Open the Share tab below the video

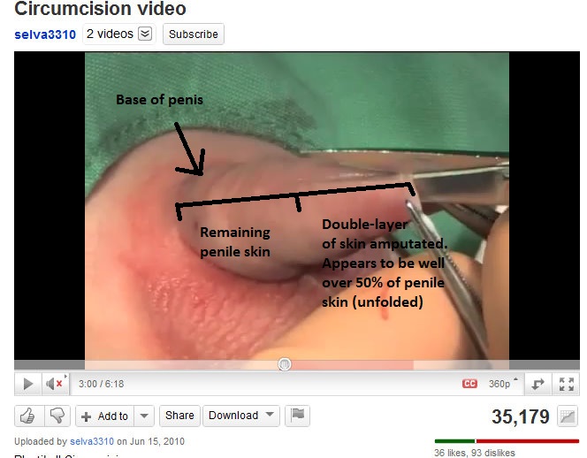(179, 416)
